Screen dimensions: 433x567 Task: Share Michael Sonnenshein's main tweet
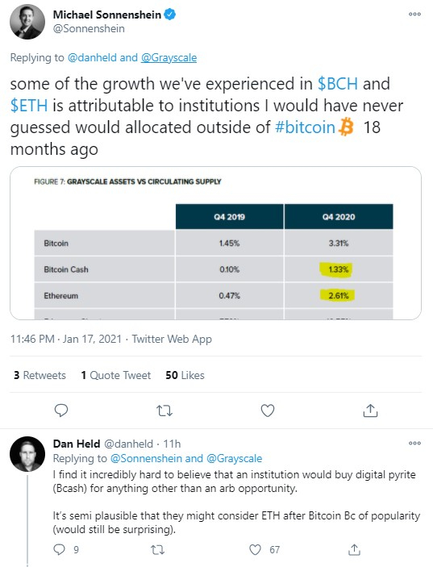click(370, 411)
